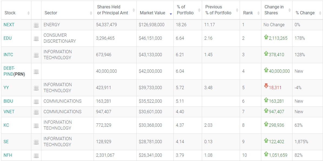
Task: Open the BIDU ticker link
Action: (x=8, y=101)
